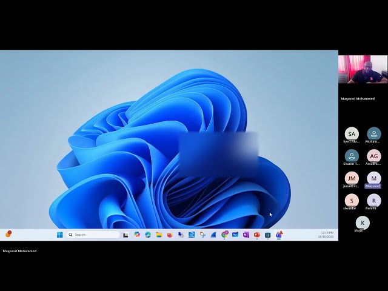Launch Microsoft Copilot from the taskbar

click(x=137, y=235)
